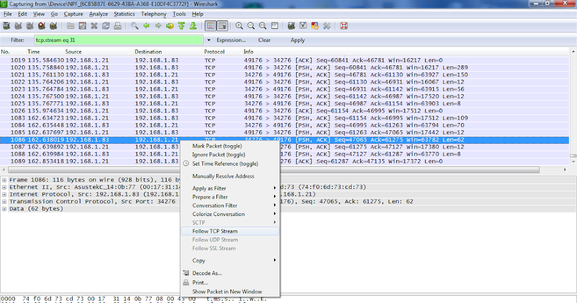Open preferences with the tools icon

327,26
